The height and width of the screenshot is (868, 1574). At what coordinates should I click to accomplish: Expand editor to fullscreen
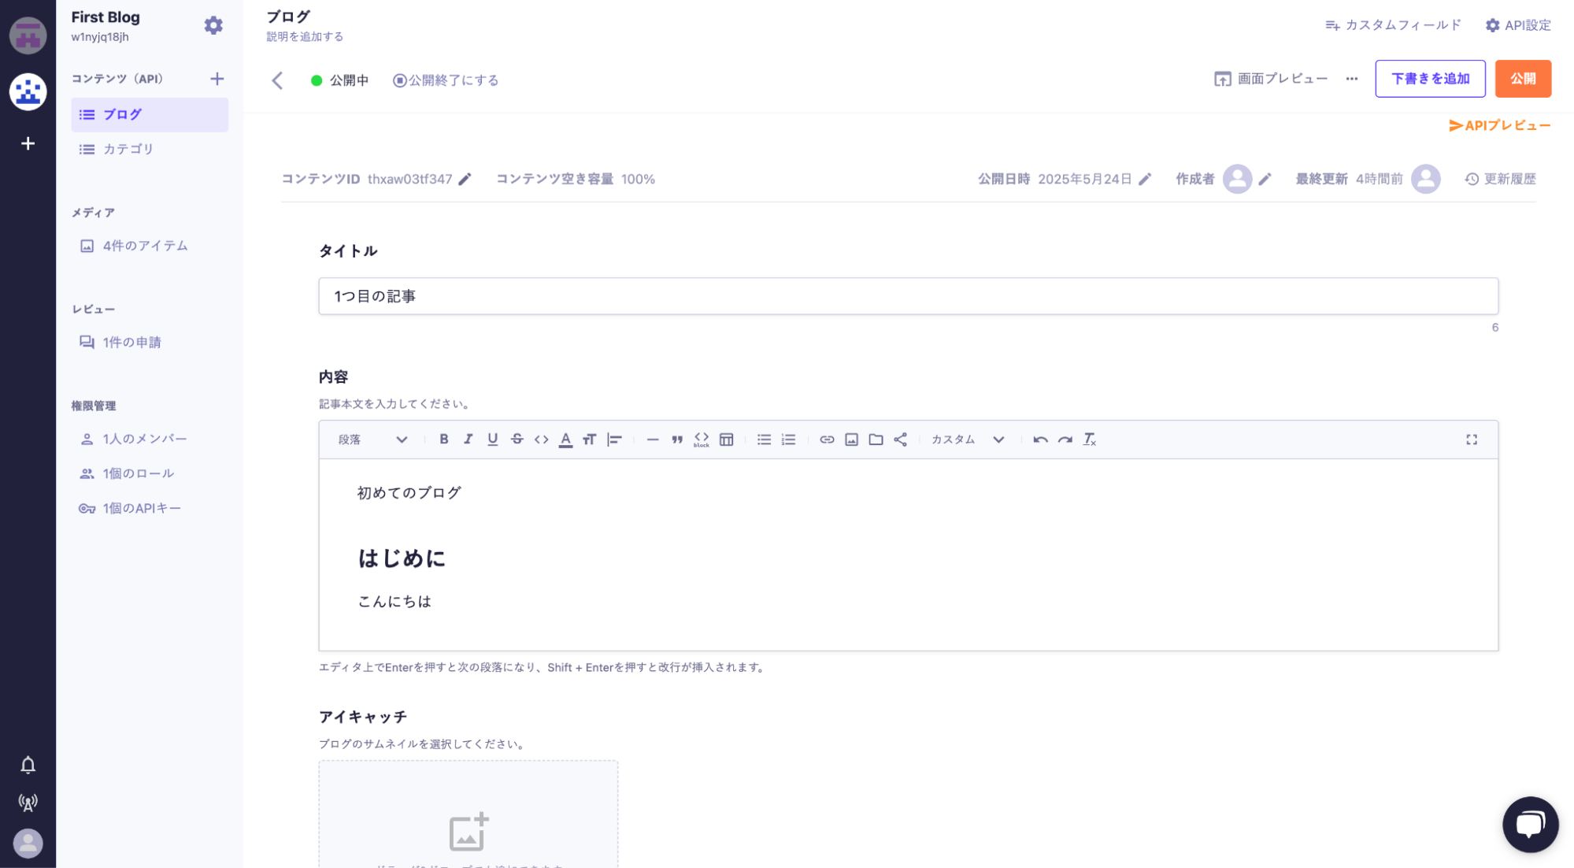tap(1471, 440)
